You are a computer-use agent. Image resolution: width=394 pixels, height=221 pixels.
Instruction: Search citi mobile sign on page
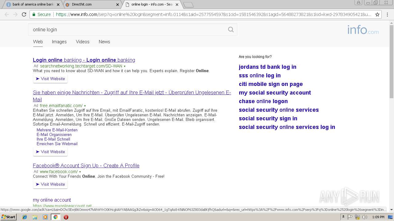271,84
